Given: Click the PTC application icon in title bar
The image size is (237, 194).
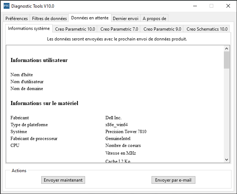Looking at the screenshot, I should pos(7,6).
